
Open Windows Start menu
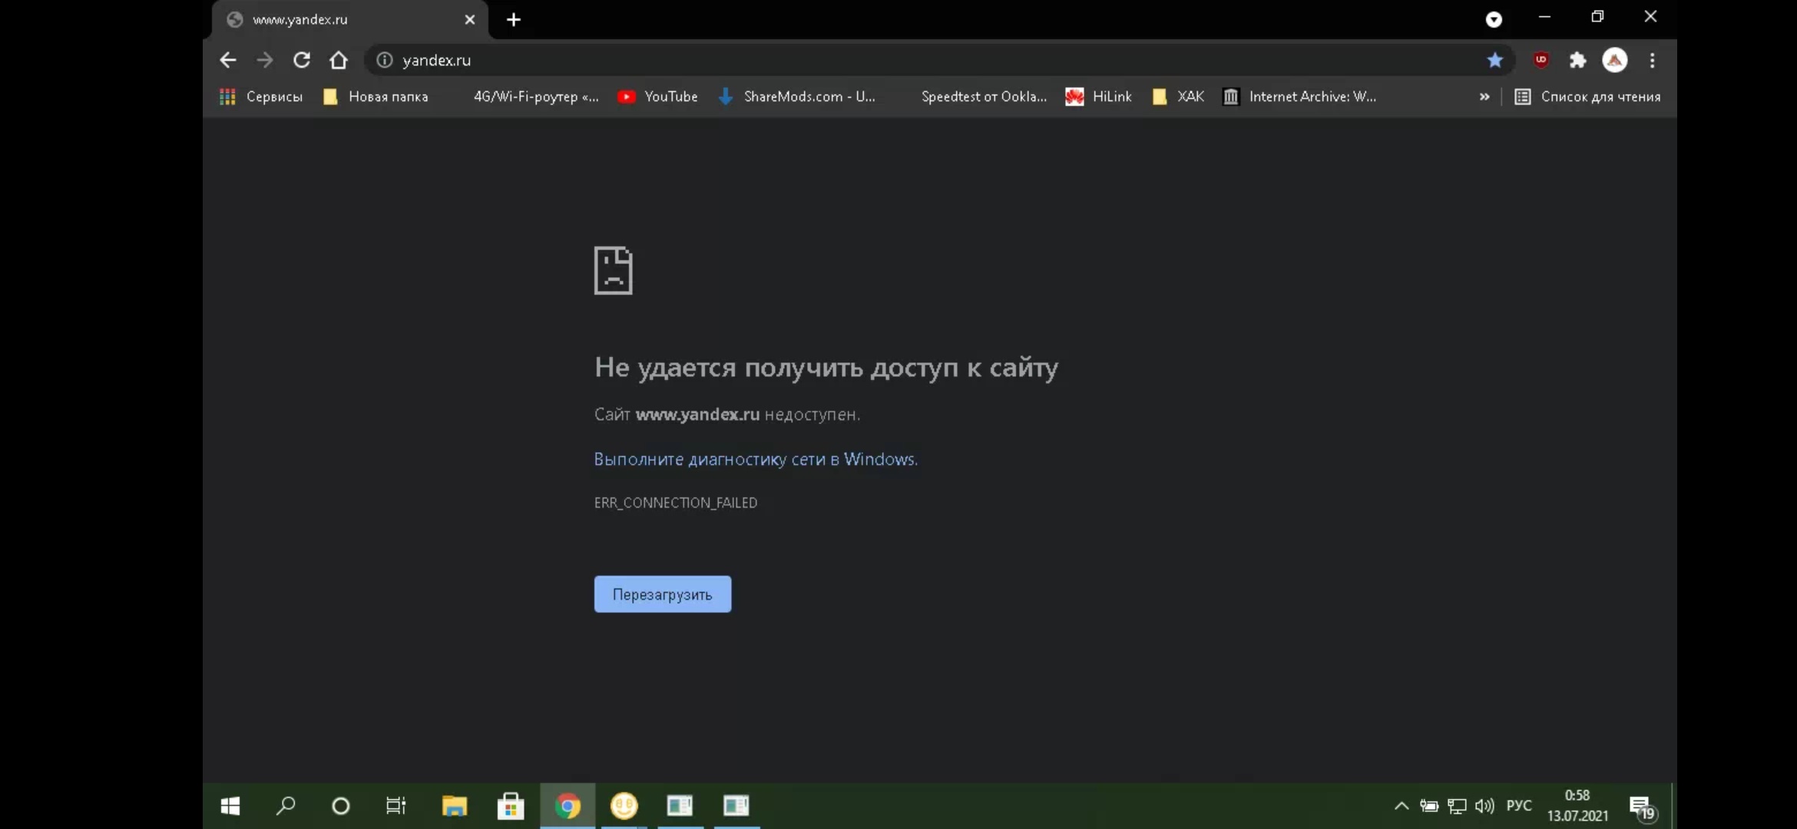(x=230, y=806)
